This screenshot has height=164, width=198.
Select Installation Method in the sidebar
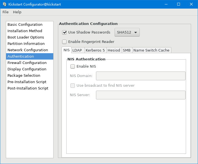[x=30, y=31]
